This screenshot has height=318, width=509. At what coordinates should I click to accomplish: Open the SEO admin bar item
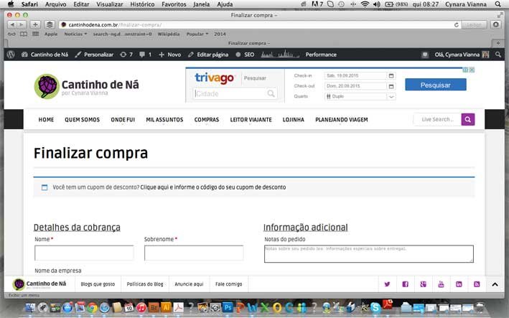pyautogui.click(x=245, y=55)
